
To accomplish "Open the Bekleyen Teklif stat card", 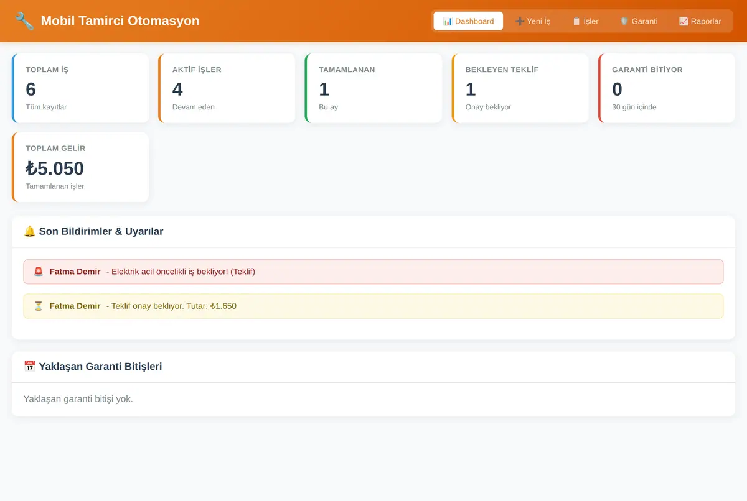I will point(520,88).
